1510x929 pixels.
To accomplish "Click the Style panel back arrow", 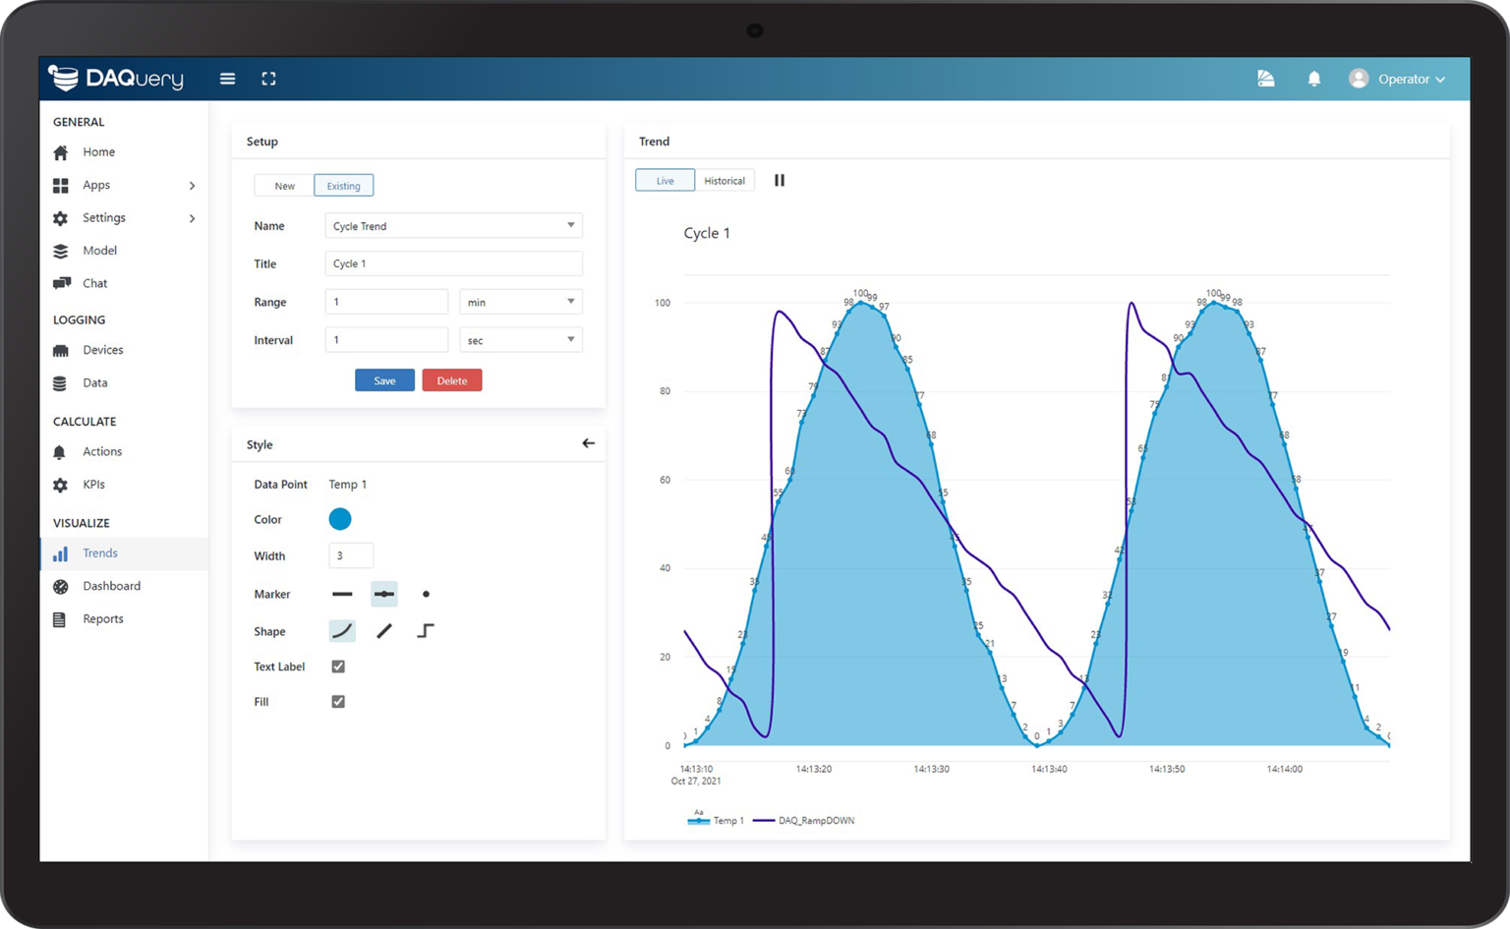I will 588,443.
